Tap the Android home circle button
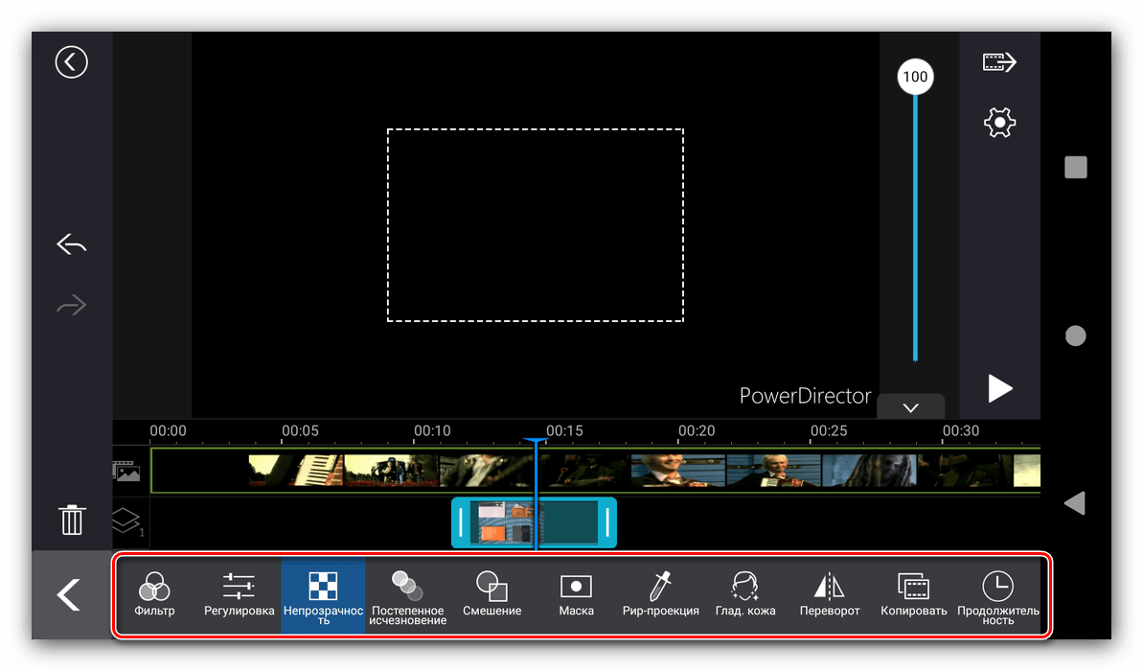Image resolution: width=1143 pixels, height=671 pixels. point(1075,335)
